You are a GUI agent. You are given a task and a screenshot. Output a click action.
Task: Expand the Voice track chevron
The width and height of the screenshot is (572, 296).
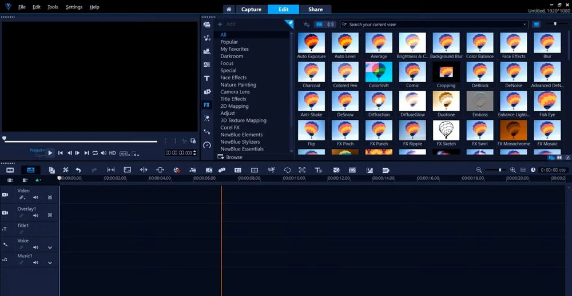click(50, 248)
